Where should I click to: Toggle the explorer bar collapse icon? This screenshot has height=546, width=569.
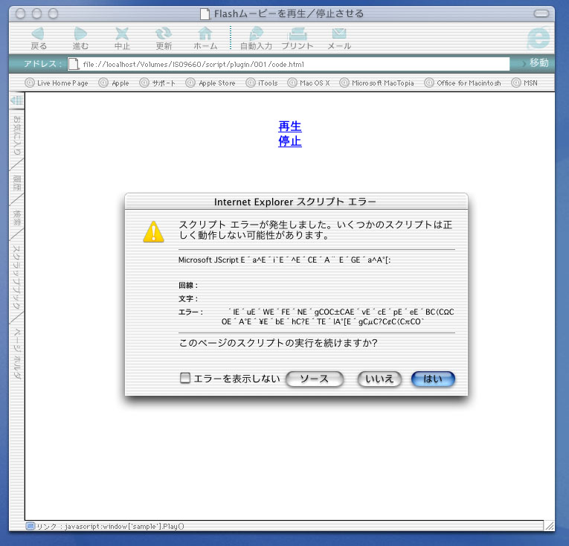click(16, 100)
